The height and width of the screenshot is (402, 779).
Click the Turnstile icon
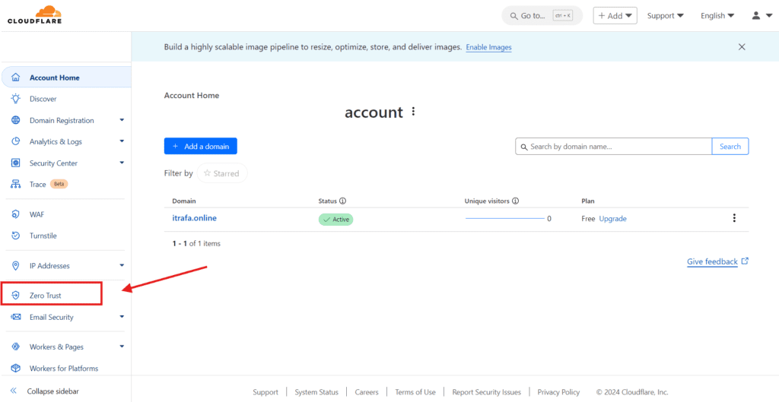pos(16,236)
